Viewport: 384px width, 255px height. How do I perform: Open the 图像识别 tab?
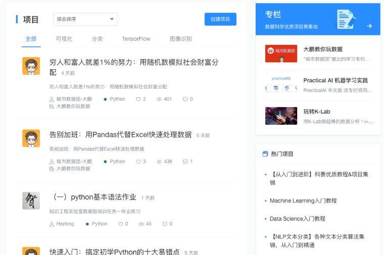pyautogui.click(x=181, y=39)
